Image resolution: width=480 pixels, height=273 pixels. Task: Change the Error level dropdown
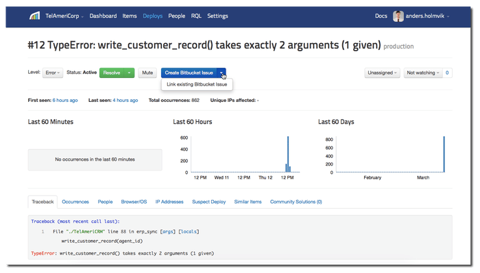[53, 73]
